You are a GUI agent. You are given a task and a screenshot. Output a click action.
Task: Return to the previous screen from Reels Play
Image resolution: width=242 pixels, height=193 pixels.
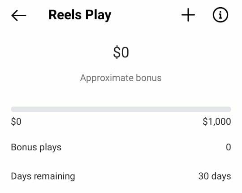pyautogui.click(x=19, y=15)
